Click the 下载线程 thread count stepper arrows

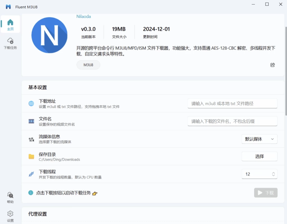(273, 174)
